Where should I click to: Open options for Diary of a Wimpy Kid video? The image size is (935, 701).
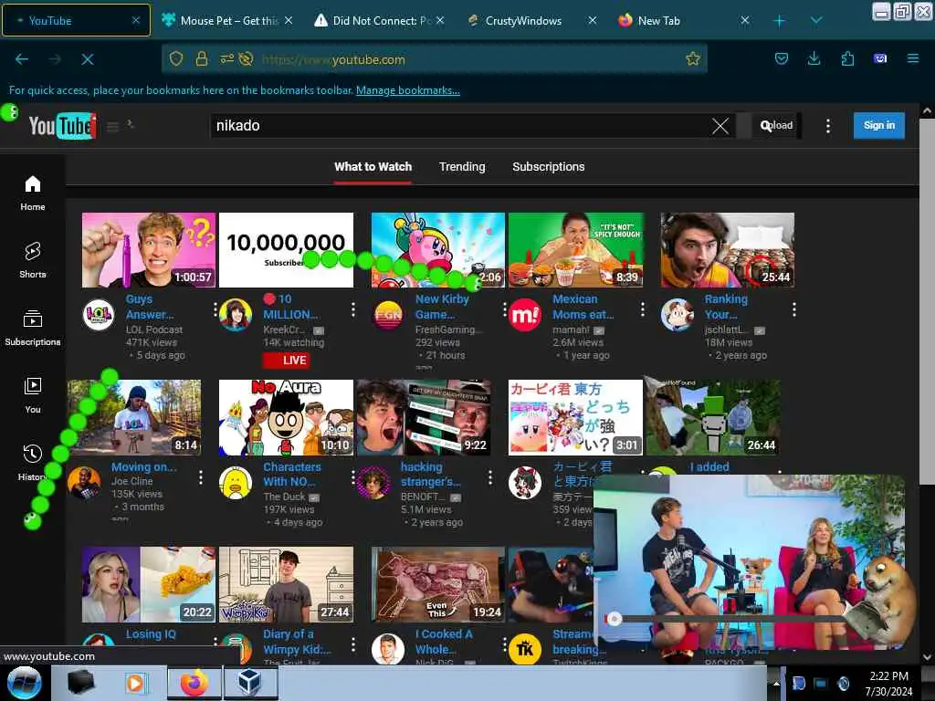[353, 644]
